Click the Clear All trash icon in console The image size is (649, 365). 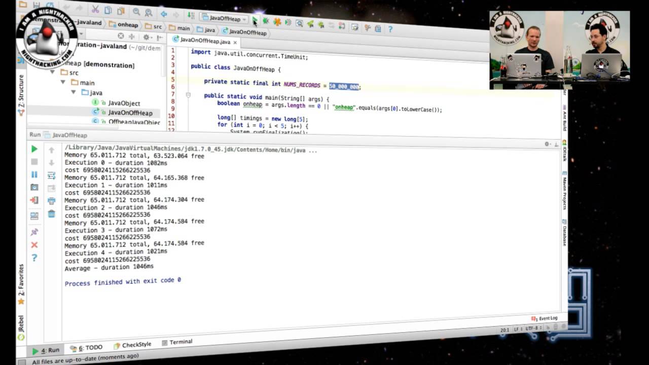point(51,214)
